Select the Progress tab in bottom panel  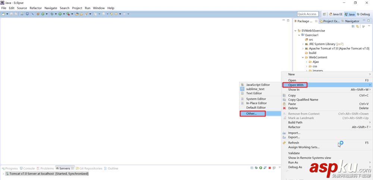10,168
